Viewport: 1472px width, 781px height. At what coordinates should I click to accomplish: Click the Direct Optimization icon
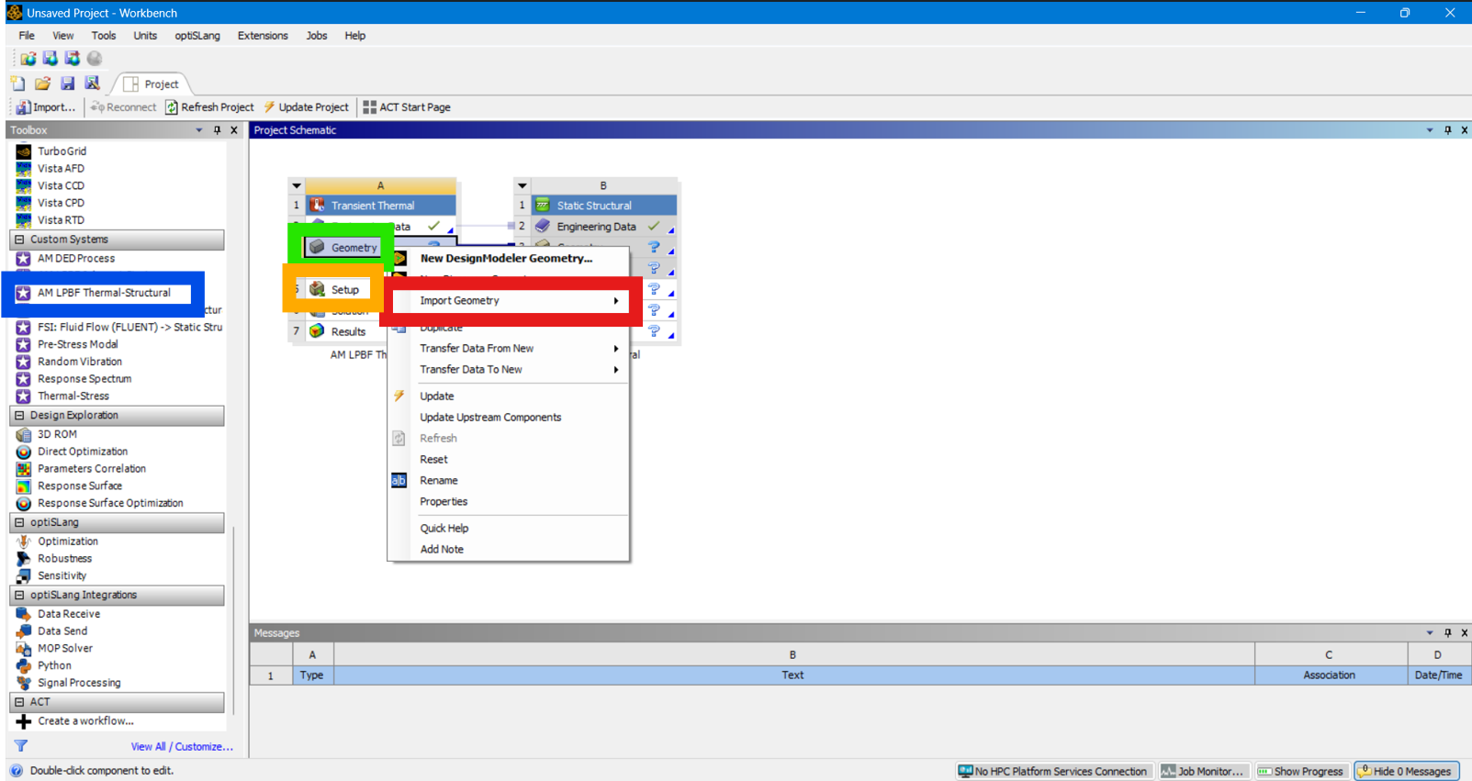pos(24,452)
